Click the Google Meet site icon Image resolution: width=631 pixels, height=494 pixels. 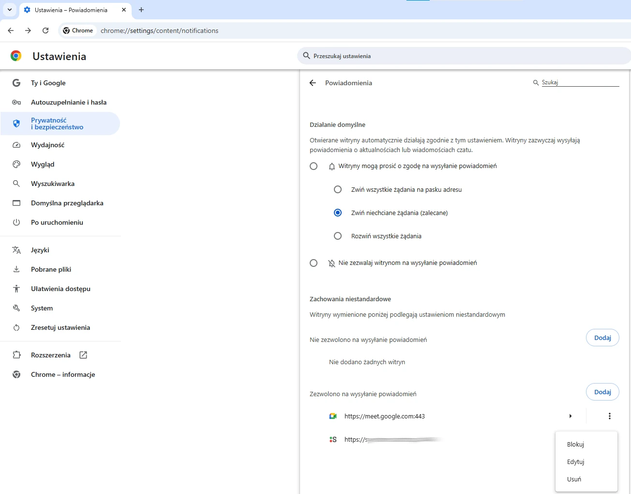(333, 416)
